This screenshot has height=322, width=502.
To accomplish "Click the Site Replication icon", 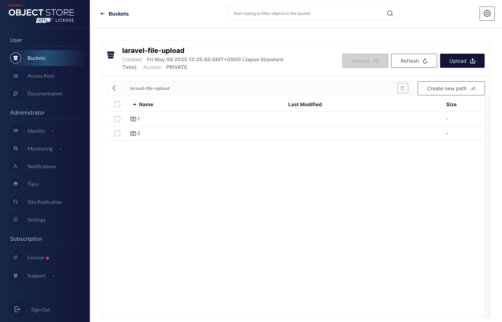I will coord(16,202).
